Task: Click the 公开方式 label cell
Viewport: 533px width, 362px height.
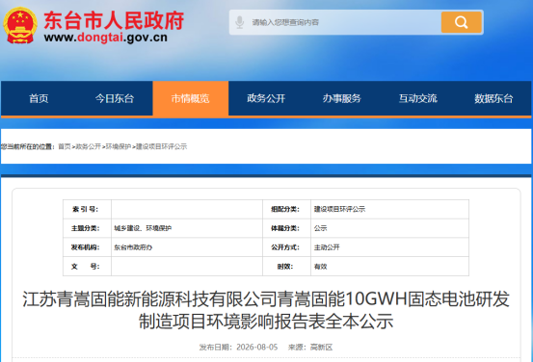Action: (286, 247)
